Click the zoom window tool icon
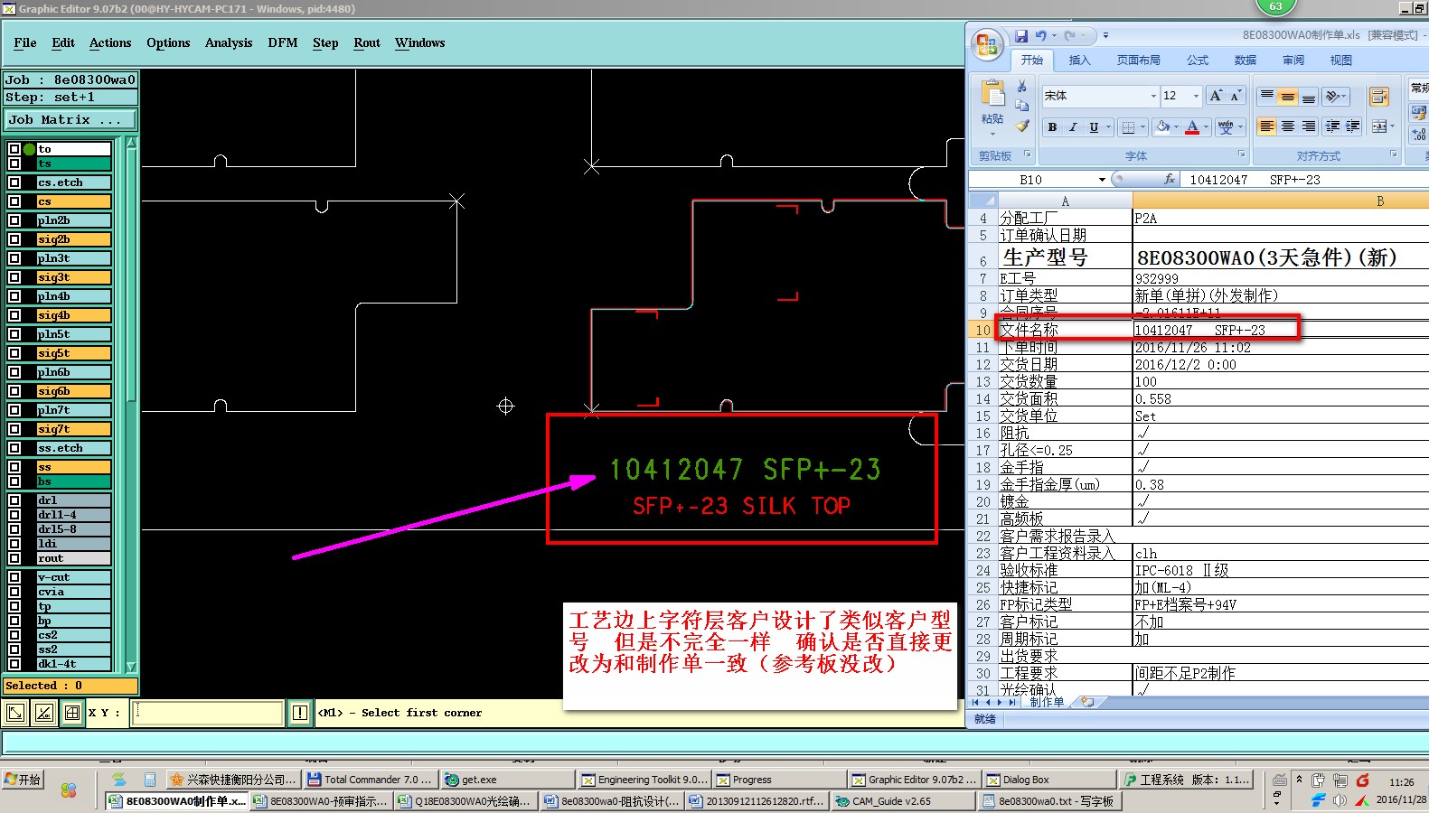The image size is (1429, 813). [15, 713]
